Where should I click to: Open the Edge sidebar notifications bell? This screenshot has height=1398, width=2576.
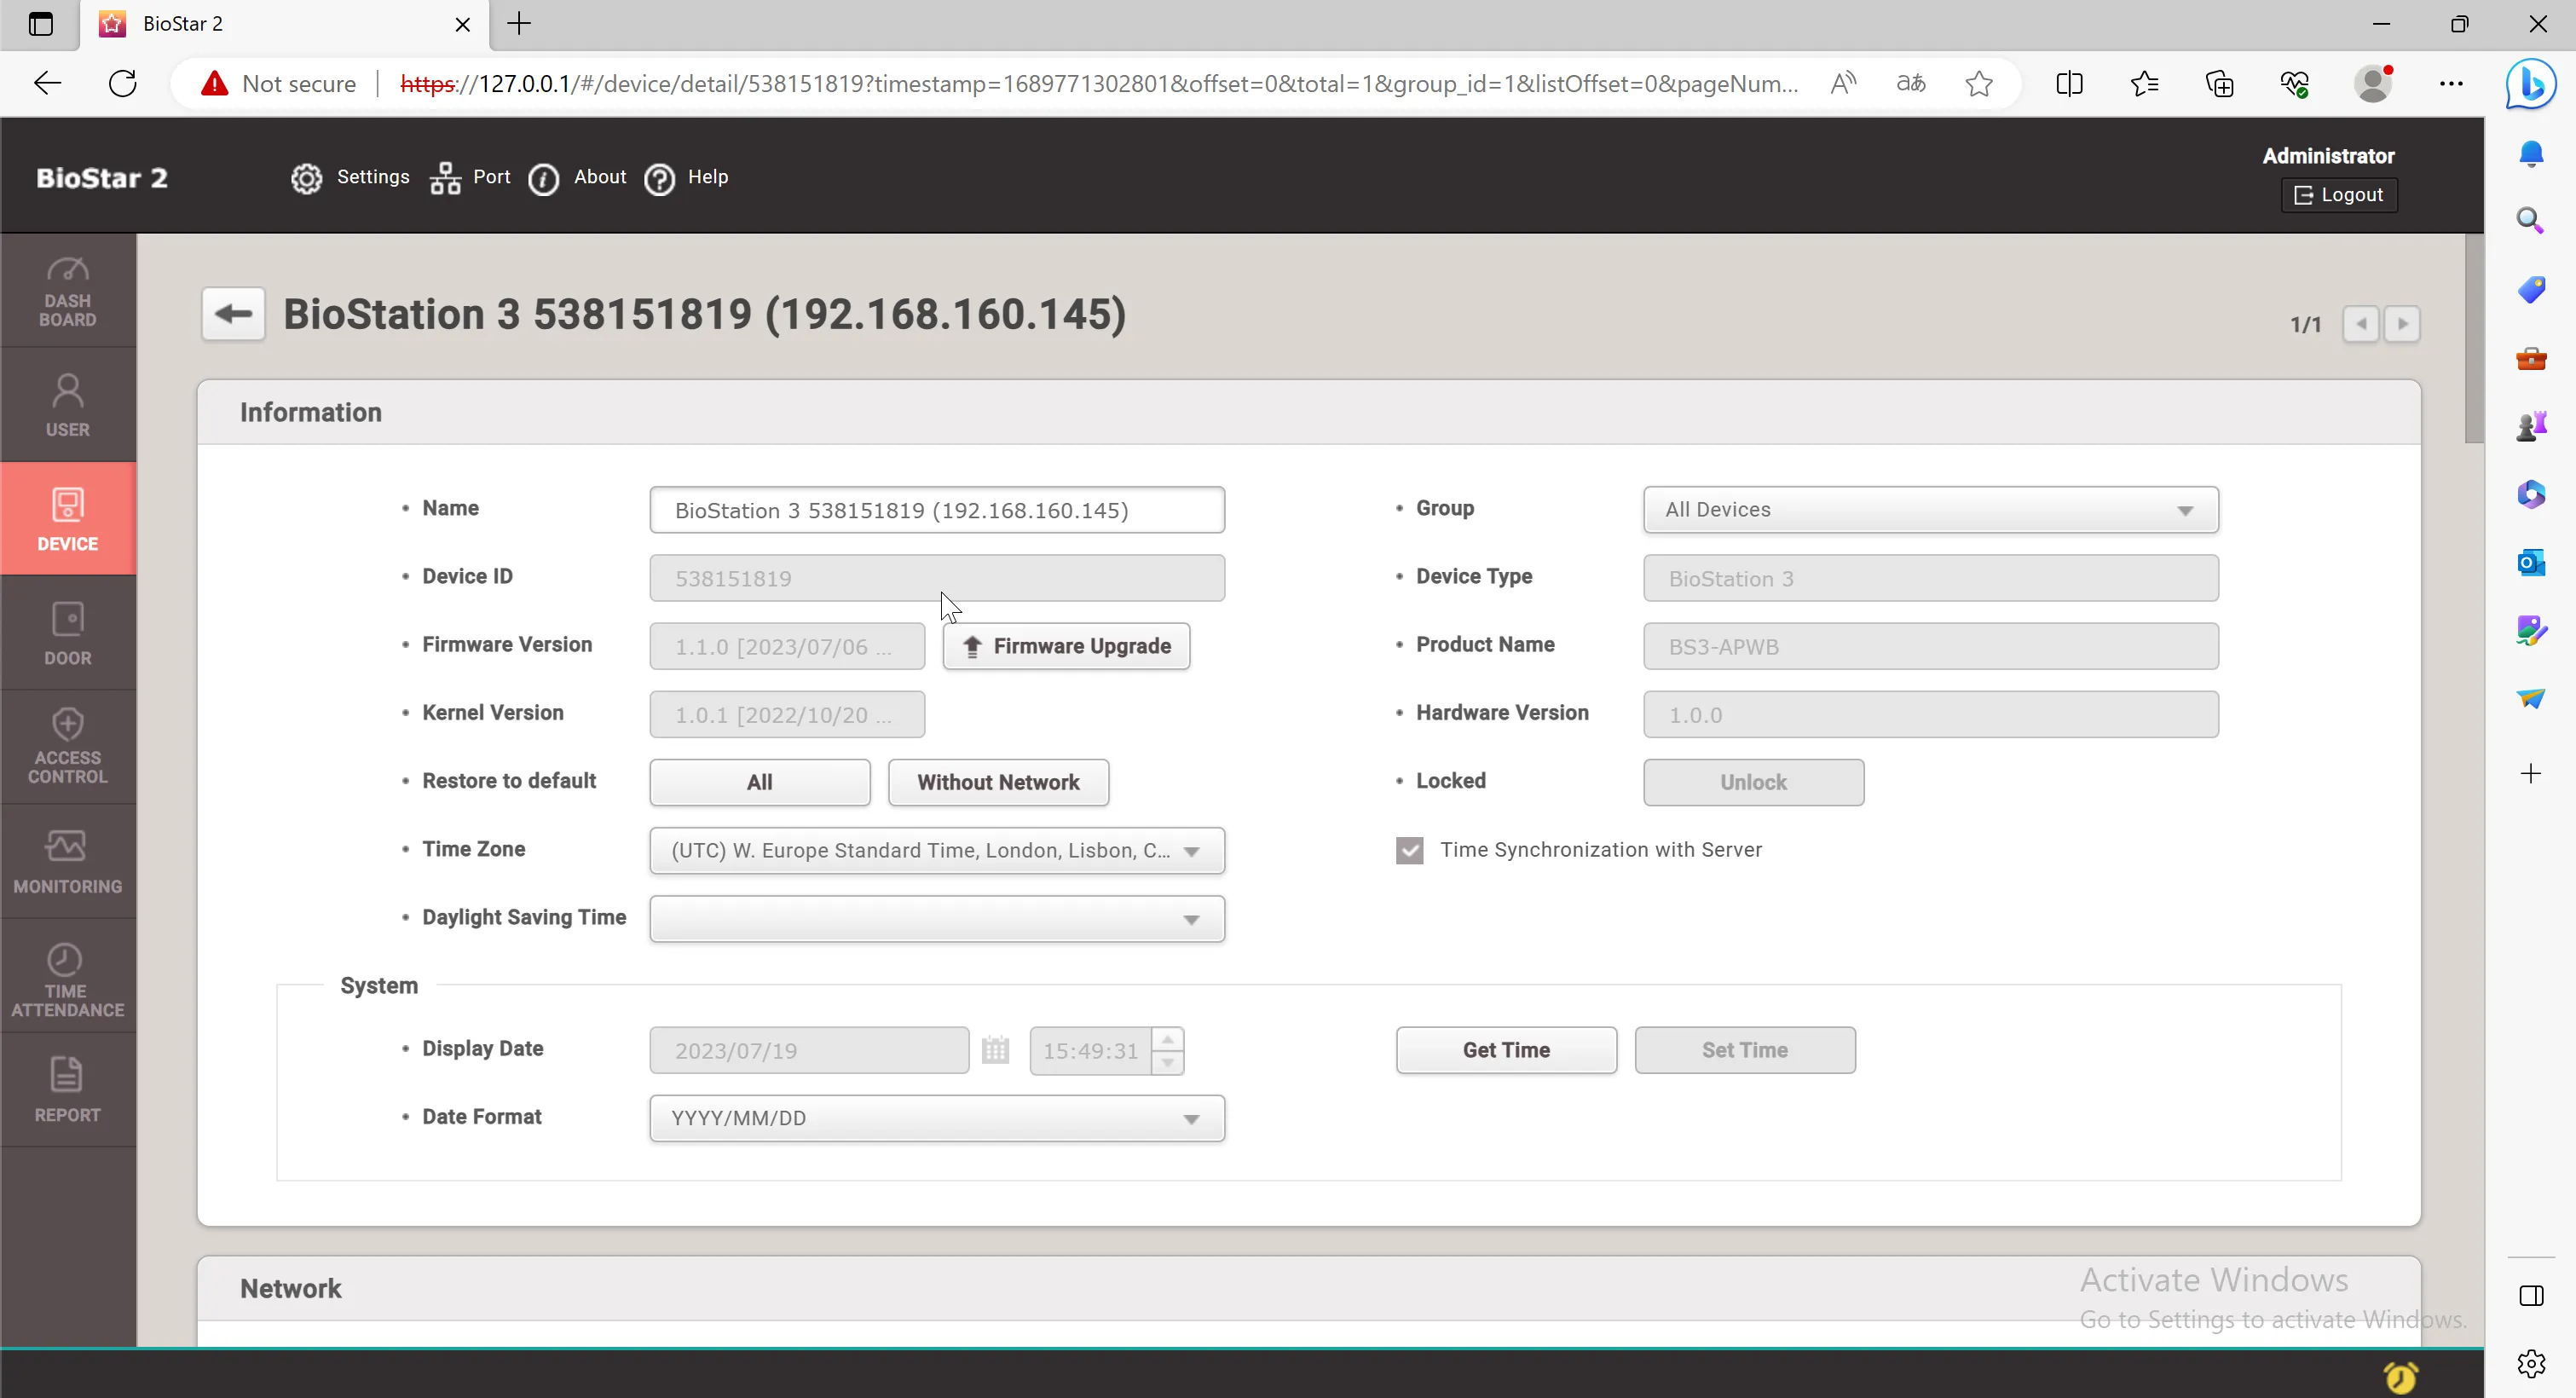click(x=2531, y=153)
